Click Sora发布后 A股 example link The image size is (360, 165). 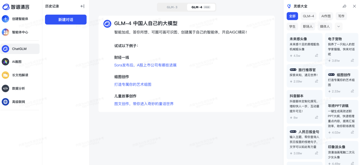coord(145,65)
